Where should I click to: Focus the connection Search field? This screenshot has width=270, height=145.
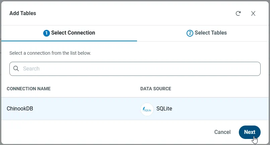pos(137,68)
